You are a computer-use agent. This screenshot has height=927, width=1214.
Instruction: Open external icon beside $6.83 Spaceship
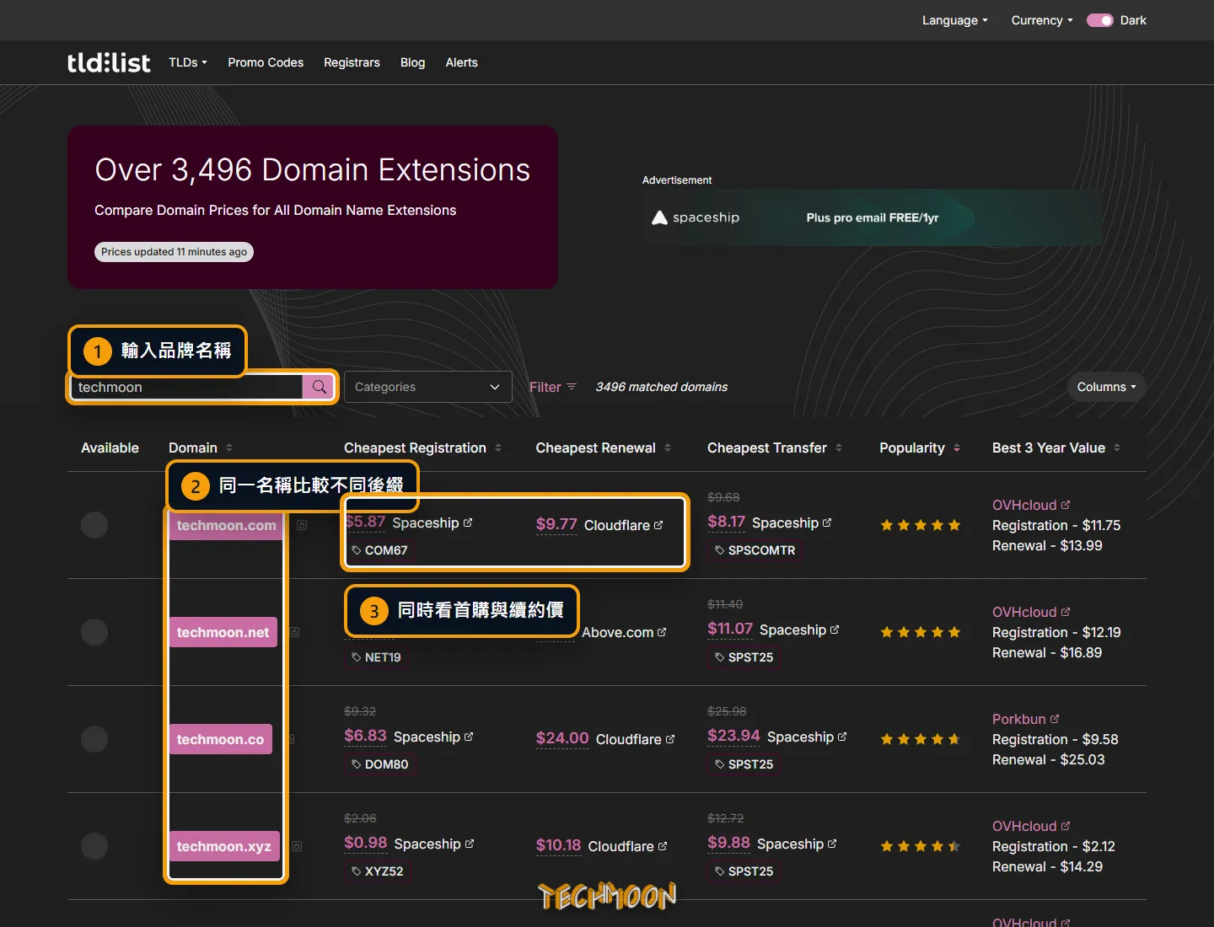click(469, 737)
